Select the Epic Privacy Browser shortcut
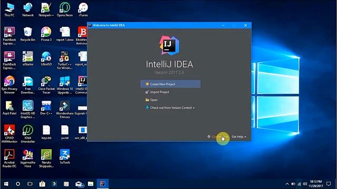Viewport: 337px width, 189px height. point(9,85)
